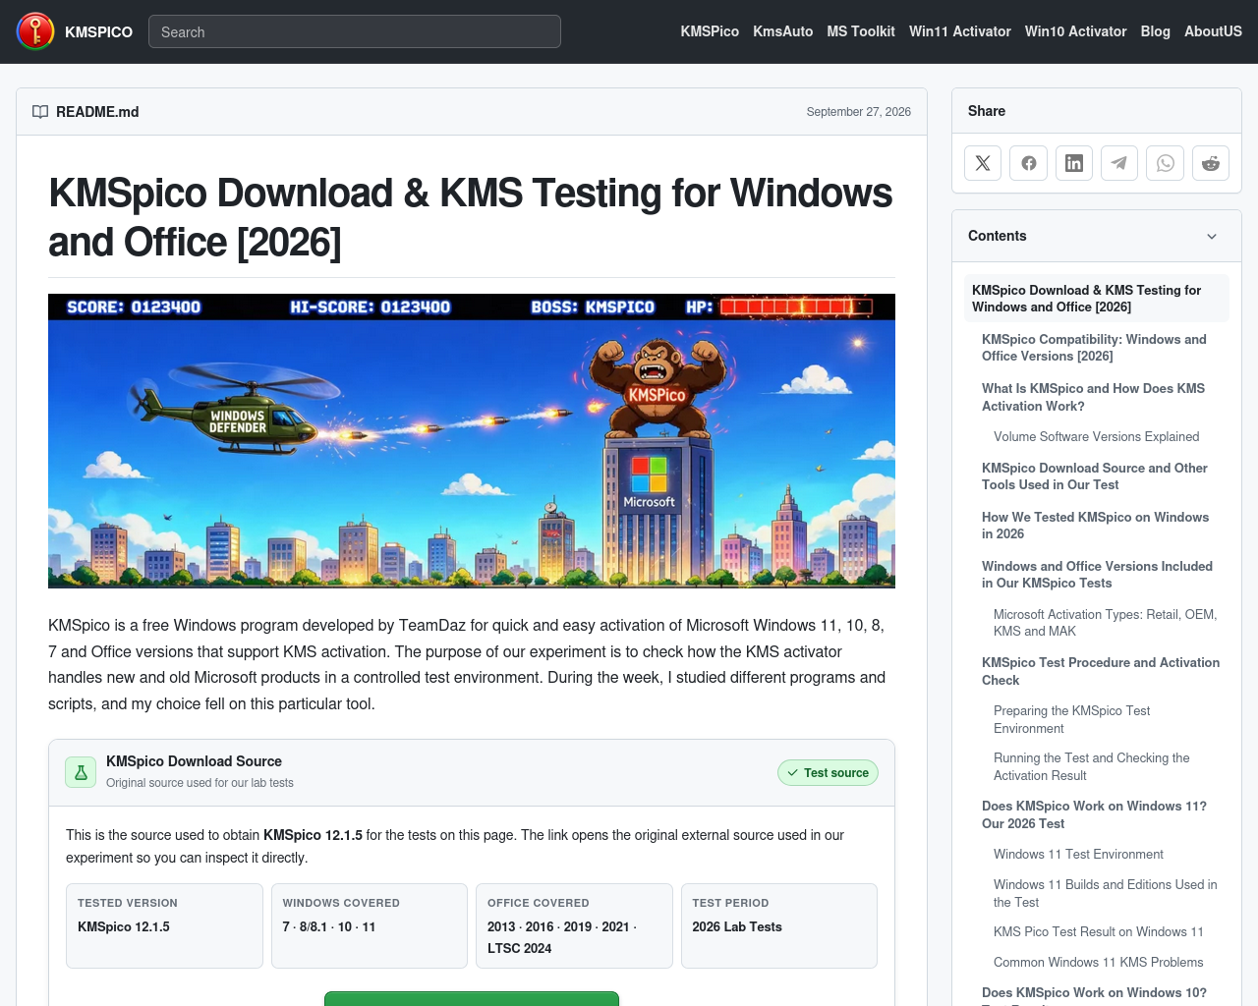Click the KMSPICO brand name link

pos(98,31)
